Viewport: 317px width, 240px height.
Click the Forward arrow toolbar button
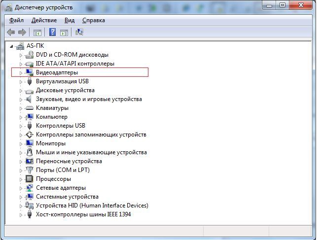click(22, 33)
